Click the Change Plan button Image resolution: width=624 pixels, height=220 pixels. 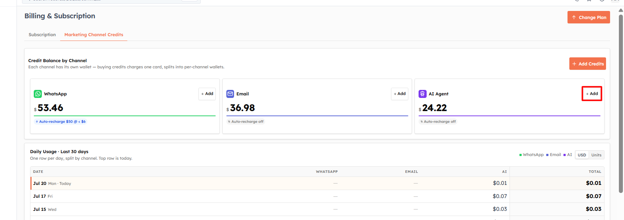click(x=589, y=17)
